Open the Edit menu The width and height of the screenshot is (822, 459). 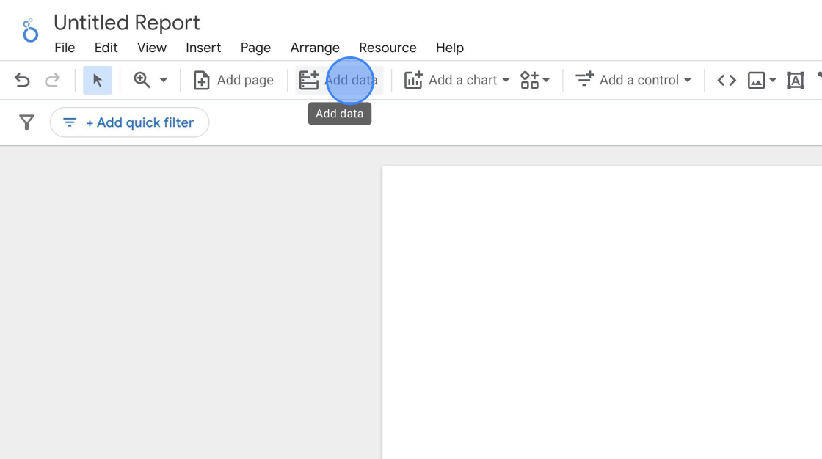(x=106, y=48)
